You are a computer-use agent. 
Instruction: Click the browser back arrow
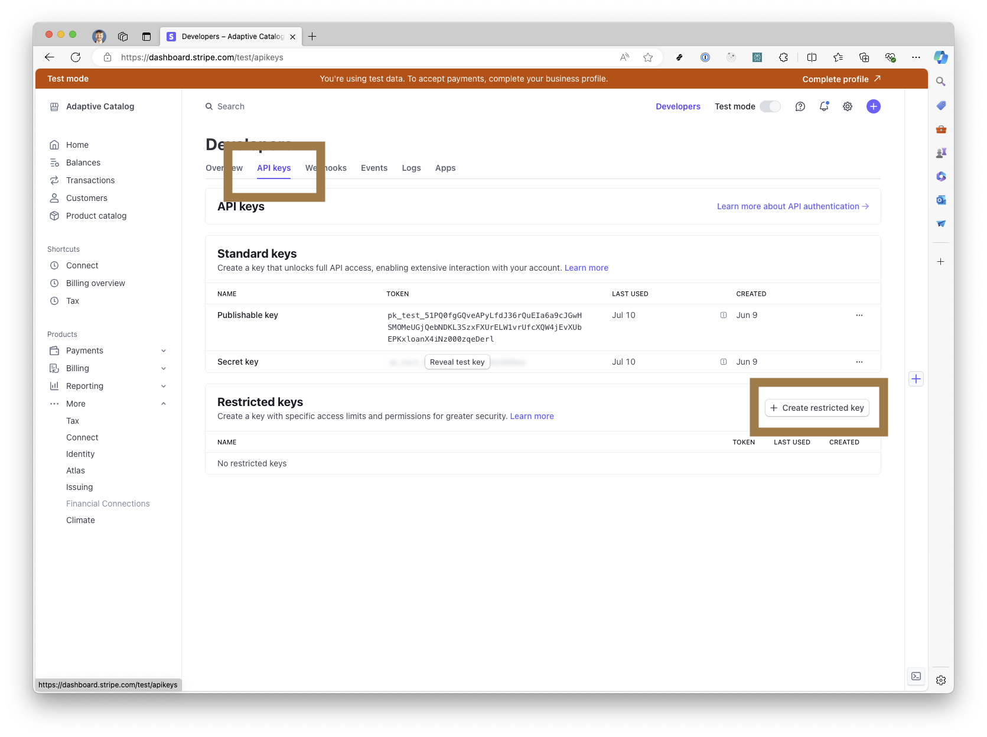(x=50, y=57)
